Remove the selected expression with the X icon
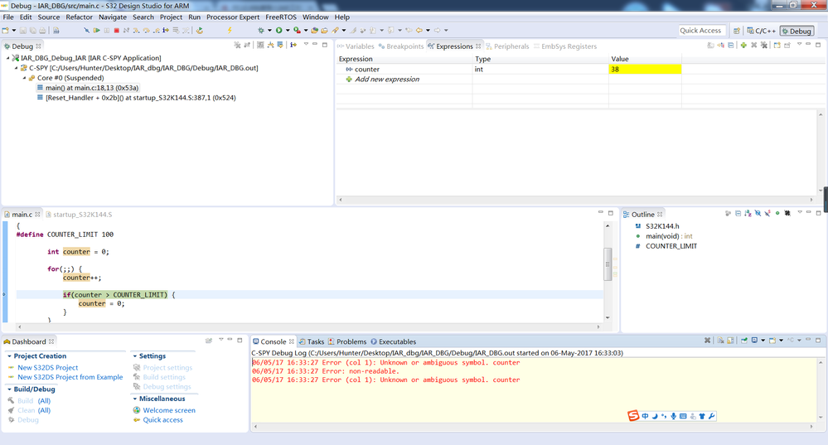828x445 pixels. pyautogui.click(x=754, y=46)
